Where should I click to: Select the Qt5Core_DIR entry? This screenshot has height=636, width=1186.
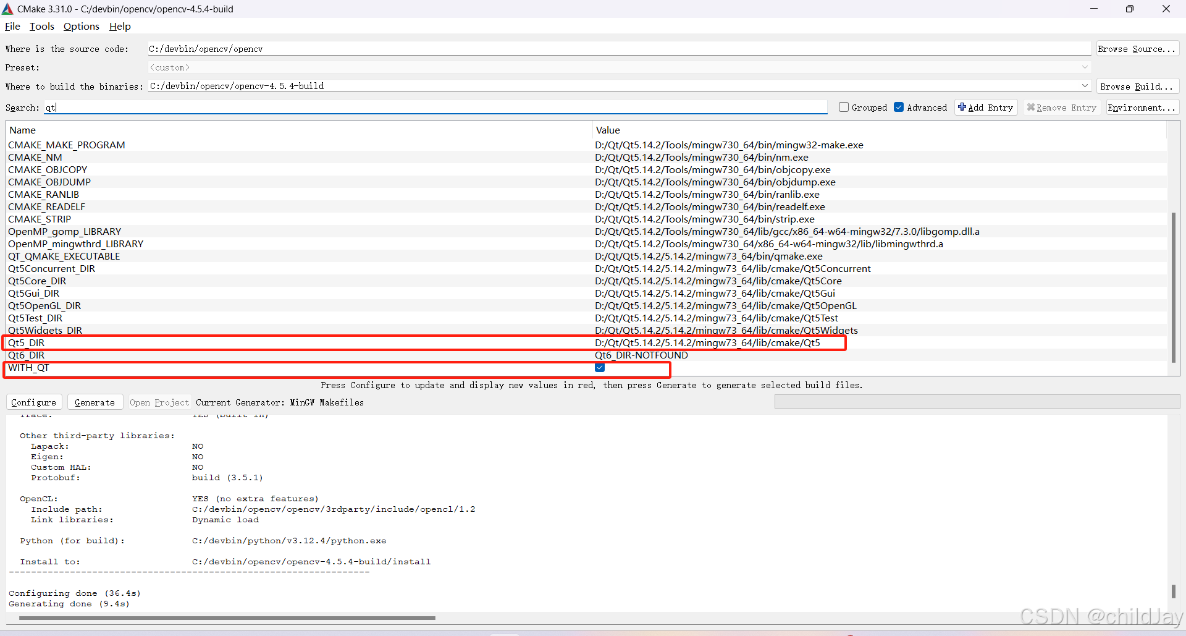pos(37,281)
